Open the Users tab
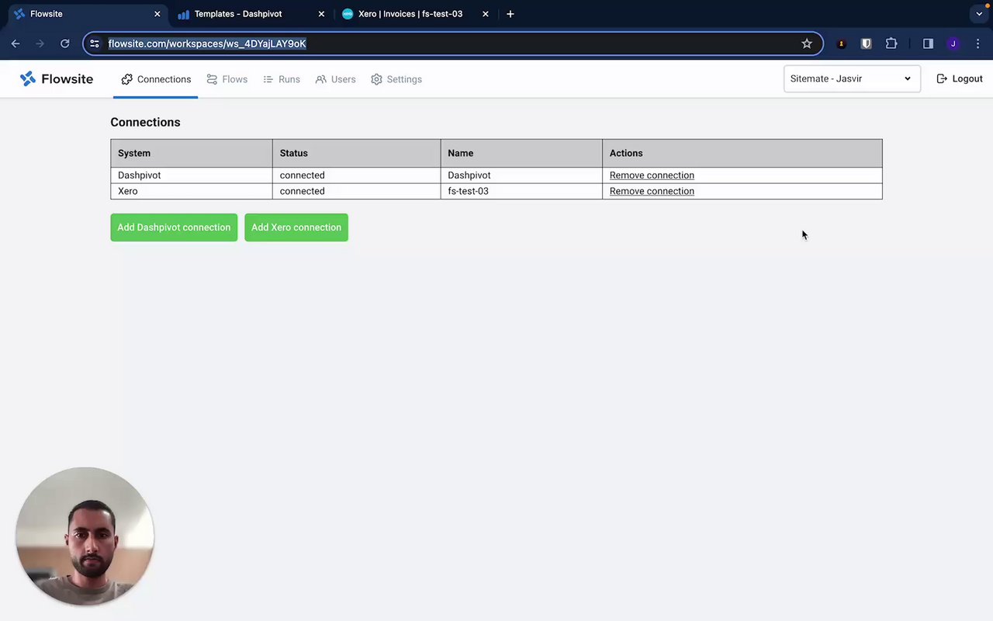The image size is (993, 621). coord(336,79)
